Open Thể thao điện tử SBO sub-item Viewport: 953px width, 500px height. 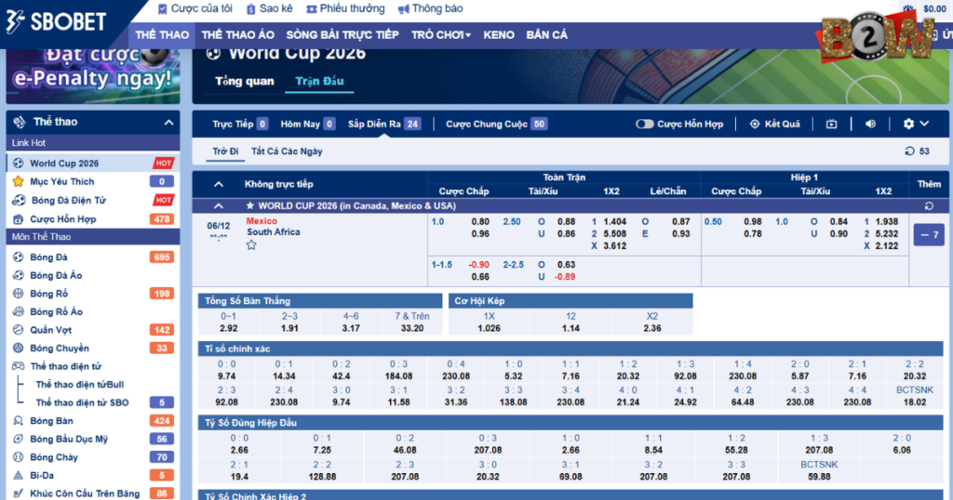[x=82, y=403]
